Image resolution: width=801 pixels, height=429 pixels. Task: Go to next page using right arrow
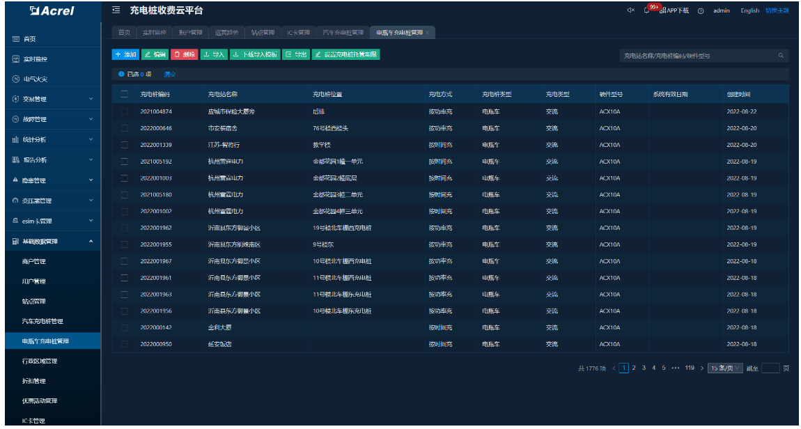701,368
